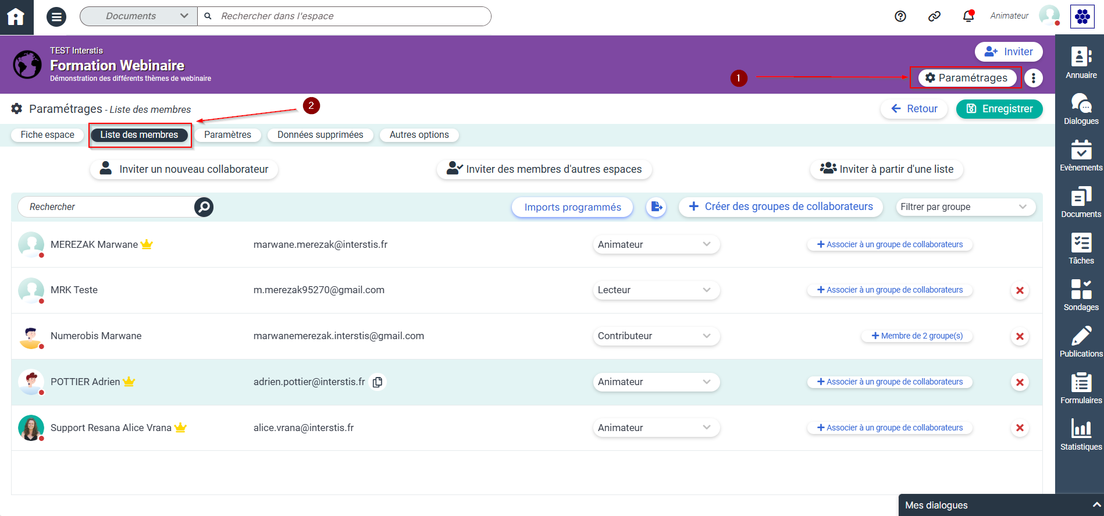Click the Rechercher member search field

tap(108, 207)
